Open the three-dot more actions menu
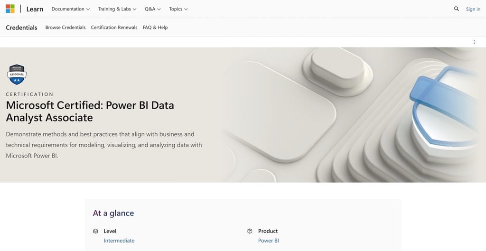486x251 pixels. [474, 42]
